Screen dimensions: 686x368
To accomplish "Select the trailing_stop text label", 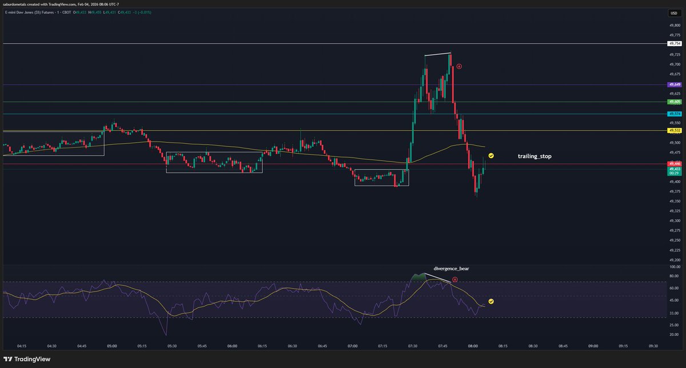I will (x=535, y=156).
